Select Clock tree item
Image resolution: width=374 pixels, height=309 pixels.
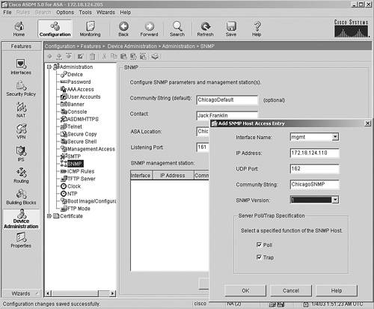pyautogui.click(x=74, y=186)
